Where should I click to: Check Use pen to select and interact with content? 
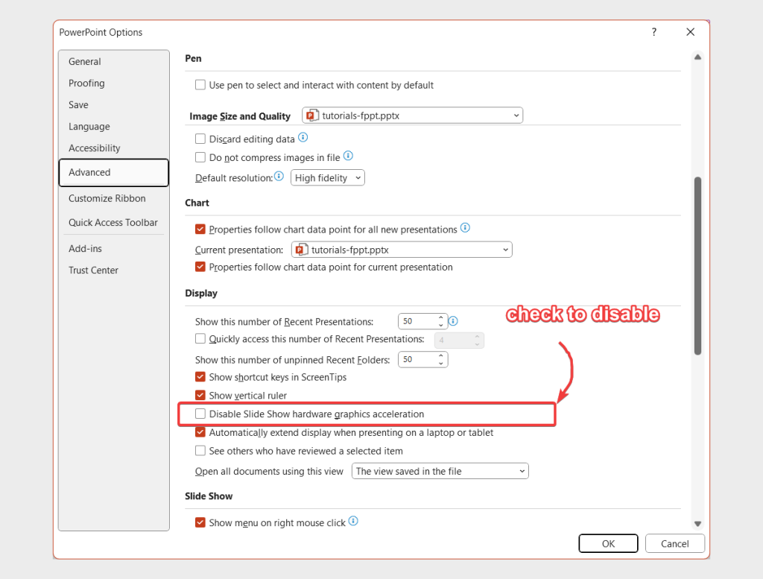[200, 84]
